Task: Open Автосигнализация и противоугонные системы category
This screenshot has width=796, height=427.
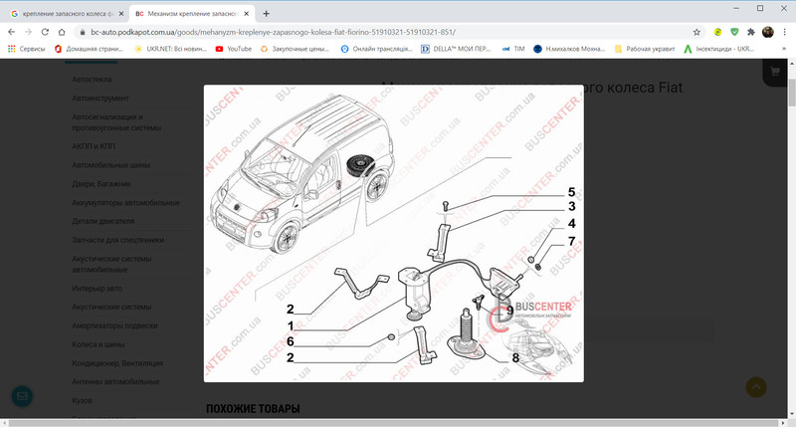Action: [116, 122]
